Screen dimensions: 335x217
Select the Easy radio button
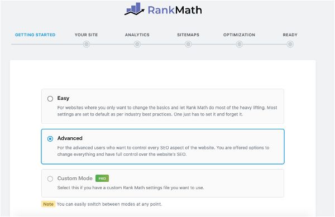[x=50, y=99]
